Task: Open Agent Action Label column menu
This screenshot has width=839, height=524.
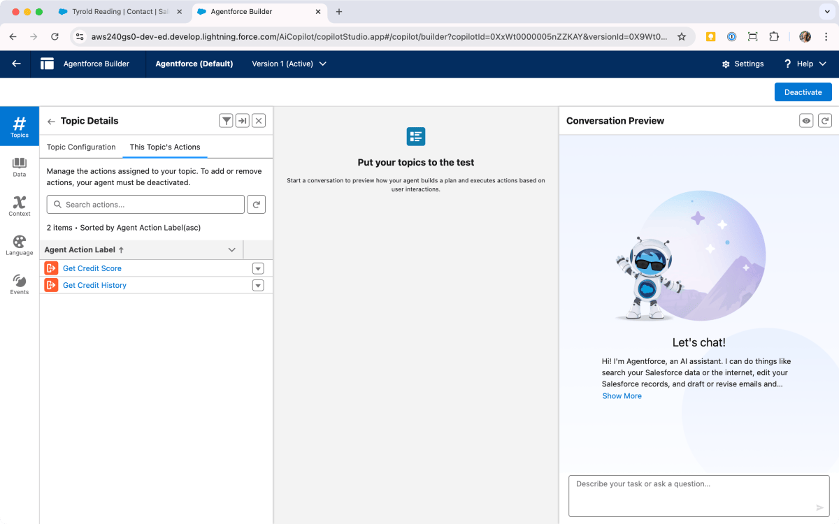Action: point(232,249)
